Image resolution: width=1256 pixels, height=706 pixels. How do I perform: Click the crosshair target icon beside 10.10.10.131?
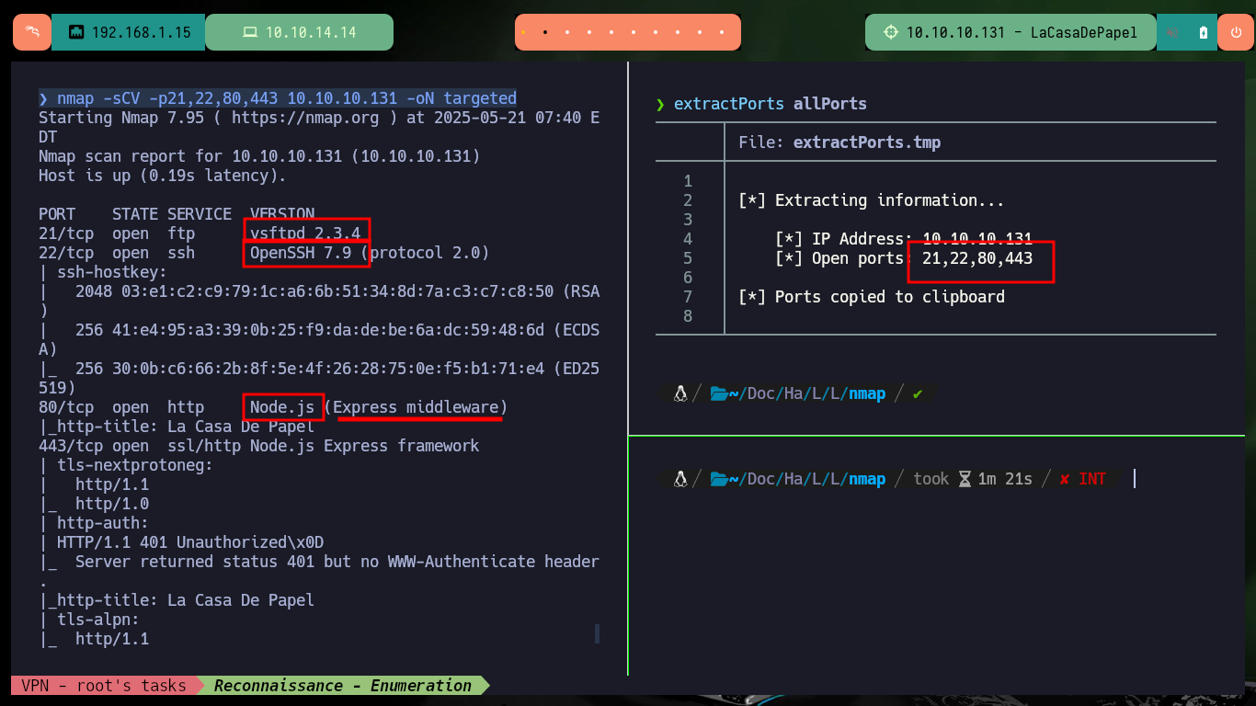pos(890,32)
